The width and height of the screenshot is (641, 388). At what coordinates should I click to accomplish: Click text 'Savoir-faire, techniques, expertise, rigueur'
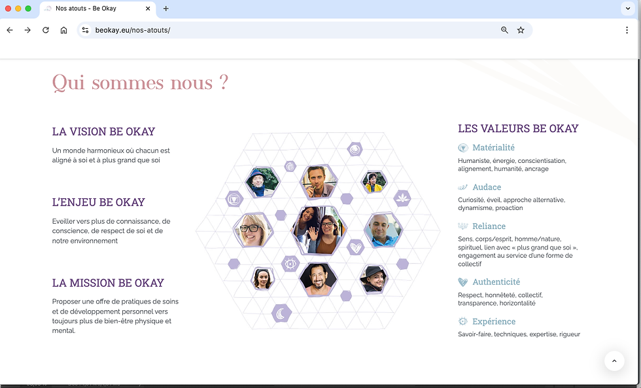pos(519,334)
